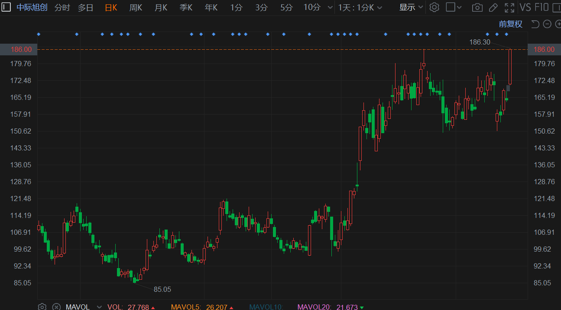Screen dimensions: 561x310
Task: Open the 1天 : 1分K dropdown
Action: 360,7
